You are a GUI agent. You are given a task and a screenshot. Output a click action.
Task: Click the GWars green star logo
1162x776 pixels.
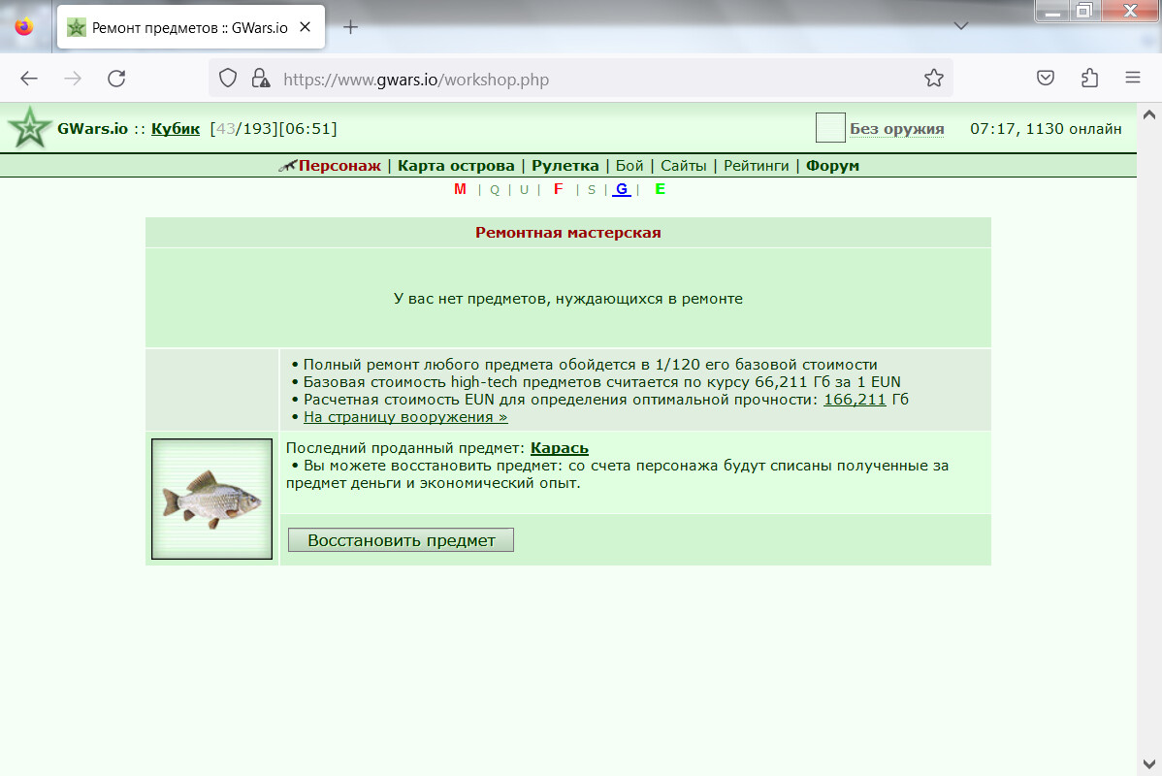point(30,128)
